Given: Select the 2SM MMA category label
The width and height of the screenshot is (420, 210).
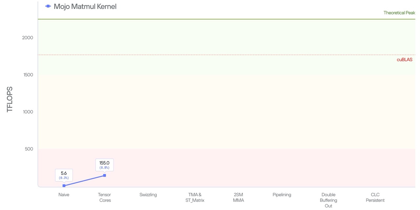Looking at the screenshot, I should click(x=239, y=197).
